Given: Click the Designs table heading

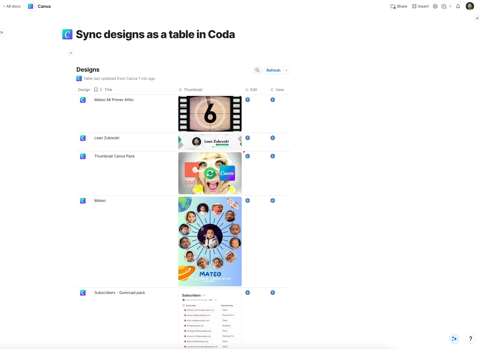Looking at the screenshot, I should pos(88,69).
